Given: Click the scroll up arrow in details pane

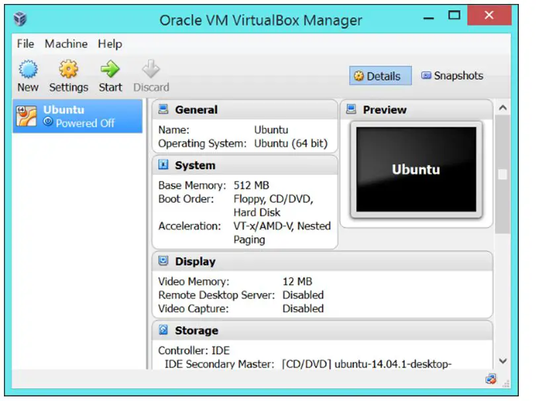Looking at the screenshot, I should pyautogui.click(x=502, y=108).
